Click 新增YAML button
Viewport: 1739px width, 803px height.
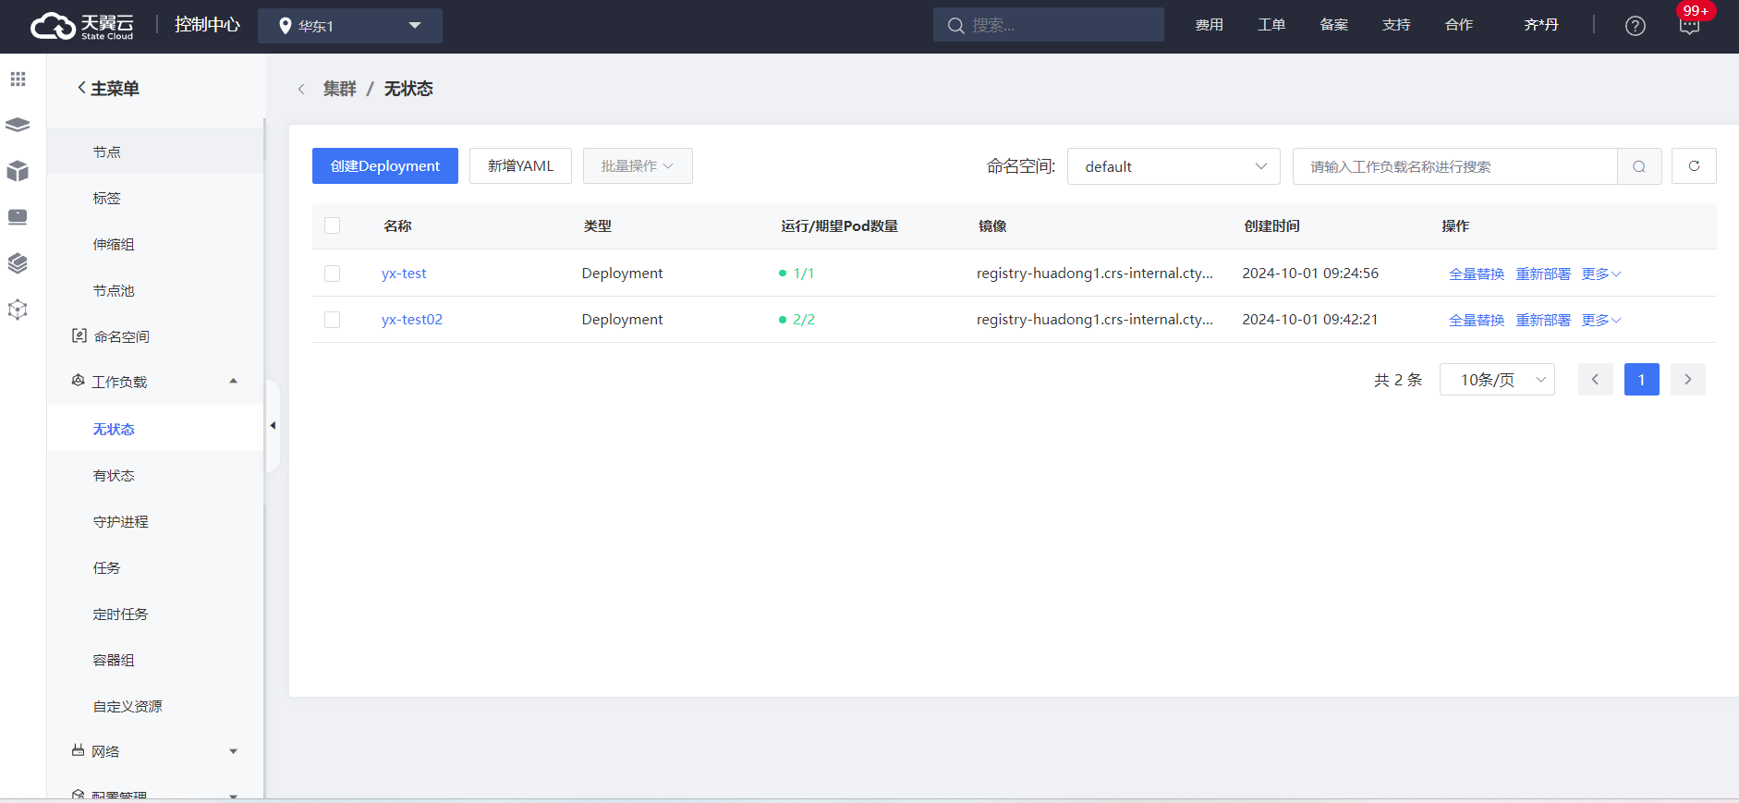tap(520, 166)
